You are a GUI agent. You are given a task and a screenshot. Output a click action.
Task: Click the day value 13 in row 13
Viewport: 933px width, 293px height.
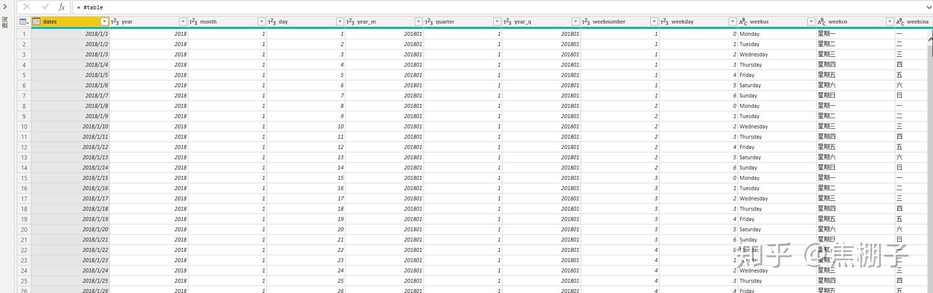[x=306, y=157]
